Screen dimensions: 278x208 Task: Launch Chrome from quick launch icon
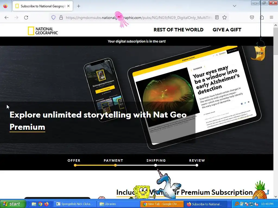40,204
